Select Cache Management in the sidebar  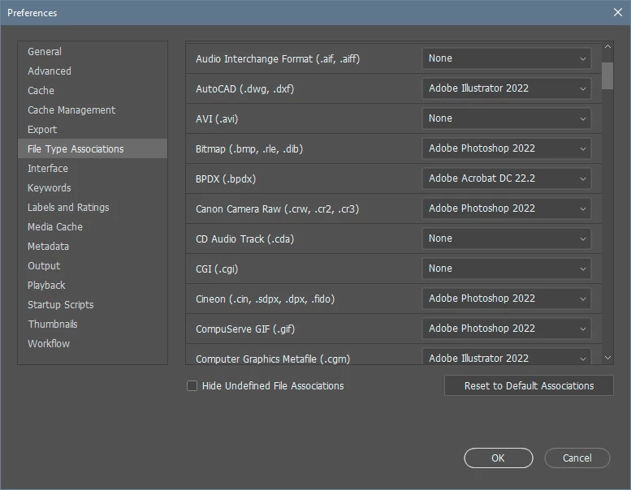click(92, 110)
